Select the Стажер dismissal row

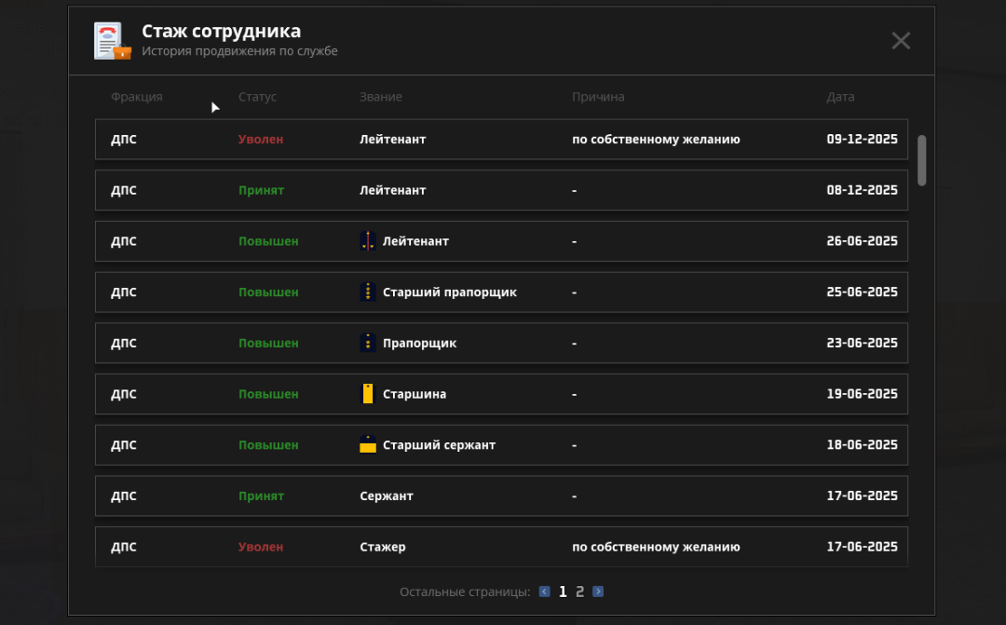point(501,547)
